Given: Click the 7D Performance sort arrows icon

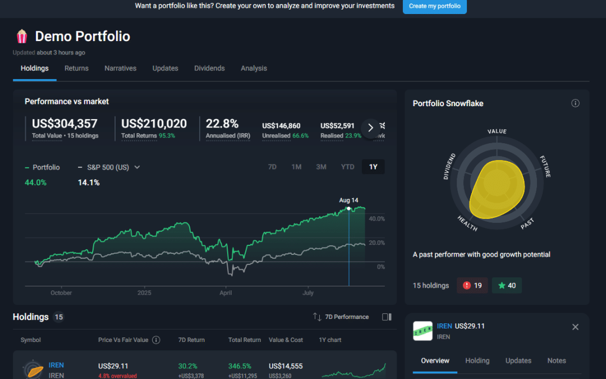Looking at the screenshot, I should click(317, 317).
